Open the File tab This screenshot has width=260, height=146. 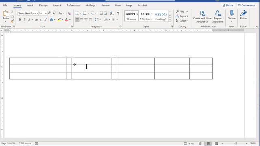point(5,5)
